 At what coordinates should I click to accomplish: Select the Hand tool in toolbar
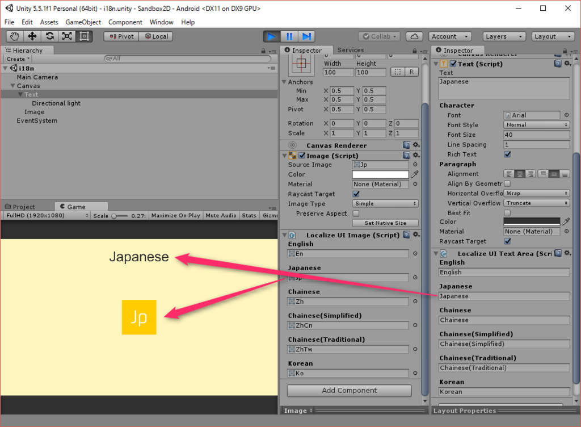[x=15, y=36]
